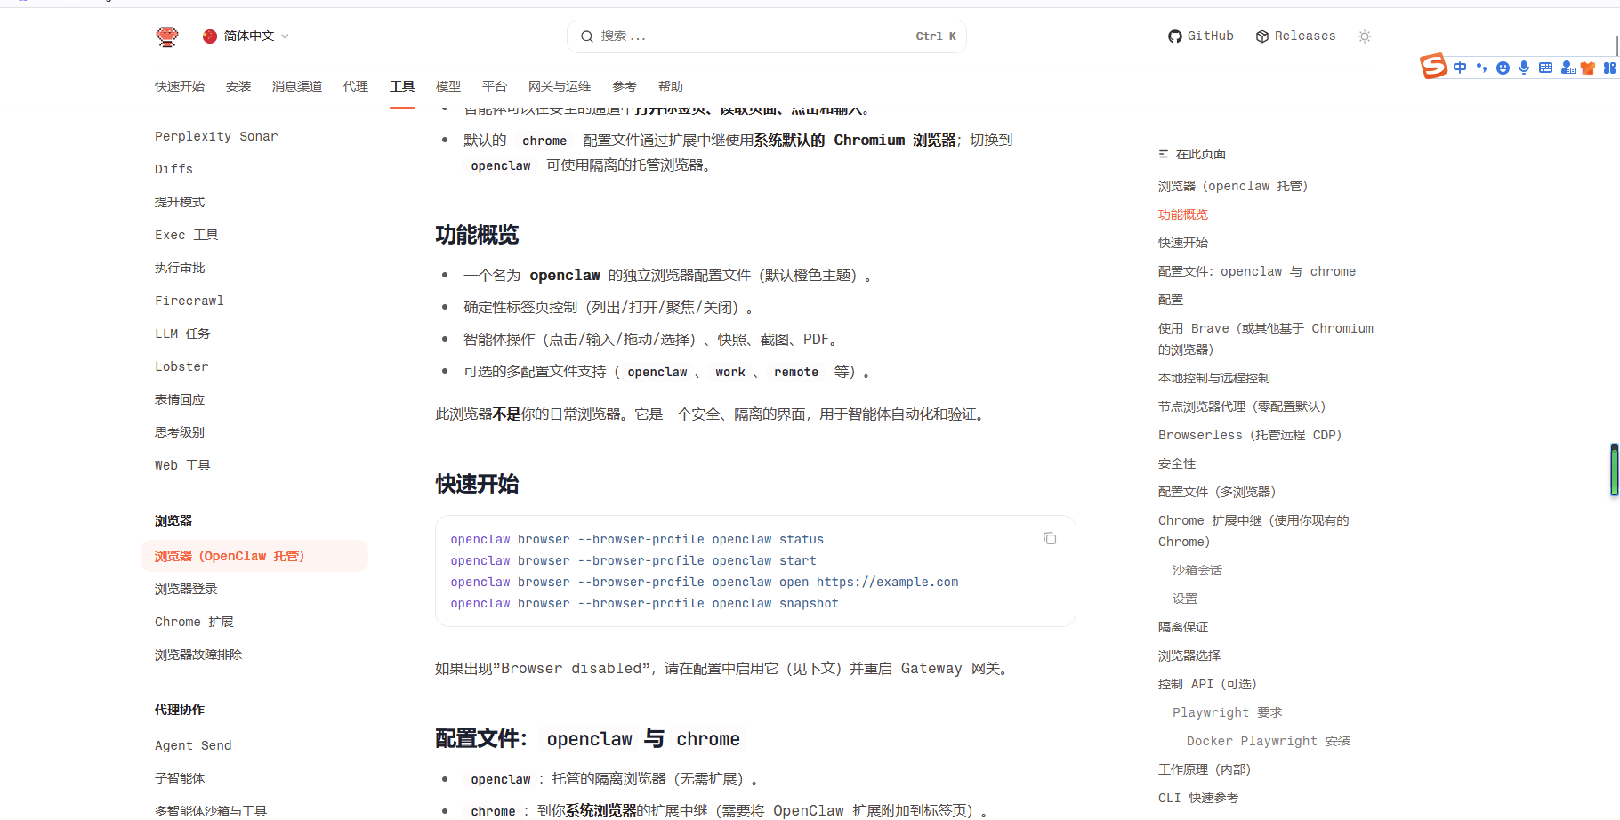Select 浏览器 (OpenClaw 托管) sidebar item
1620x820 pixels.
(254, 556)
